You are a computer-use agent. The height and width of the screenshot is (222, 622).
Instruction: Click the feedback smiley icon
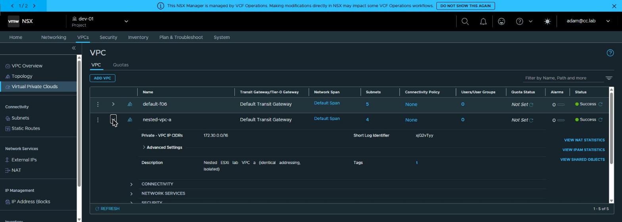[501, 21]
